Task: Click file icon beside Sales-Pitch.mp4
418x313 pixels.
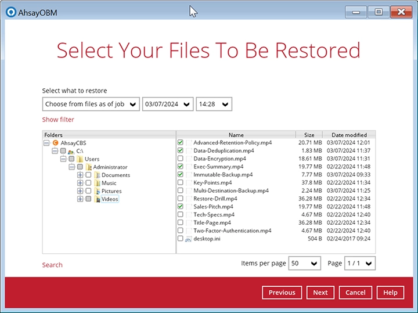Action: [x=189, y=207]
